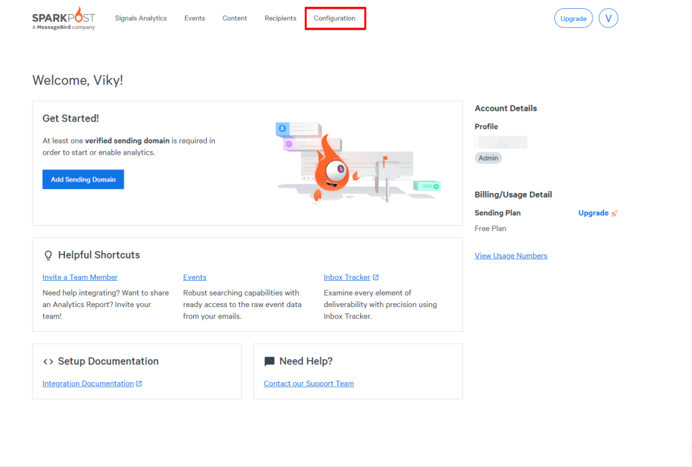Click the rocket icon next to Upgrade

(614, 213)
